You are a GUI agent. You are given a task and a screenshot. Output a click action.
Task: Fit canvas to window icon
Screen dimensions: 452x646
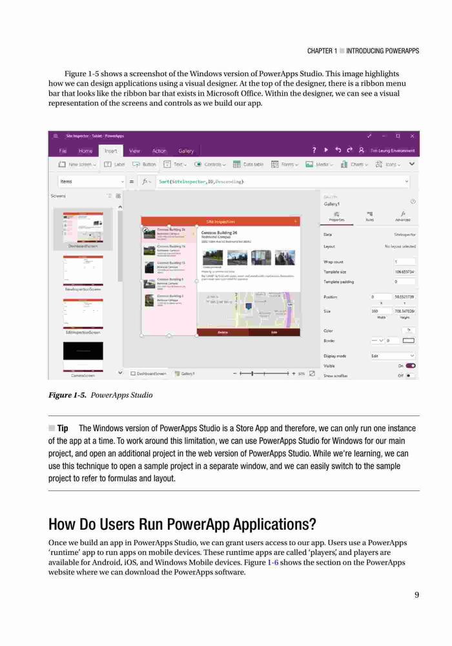(x=312, y=373)
